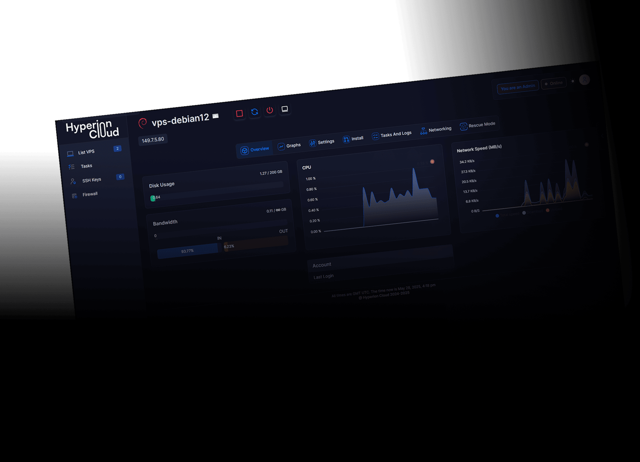Viewport: 640px width, 462px height.
Task: Click the blue IN bandwidth bar 93.77%
Action: click(188, 251)
